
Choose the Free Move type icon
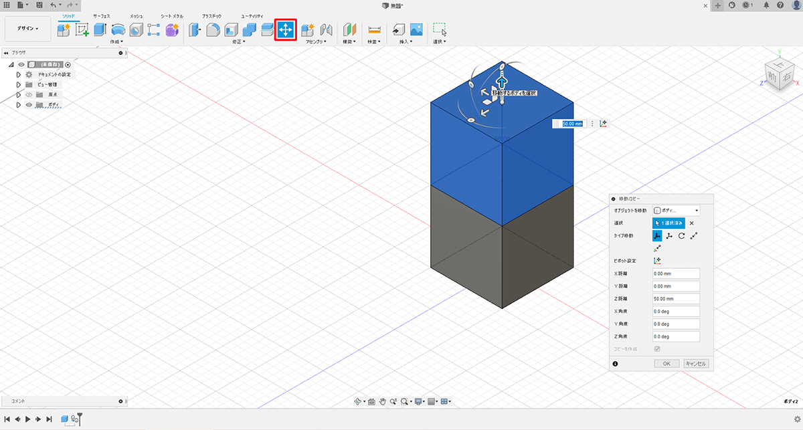(657, 236)
